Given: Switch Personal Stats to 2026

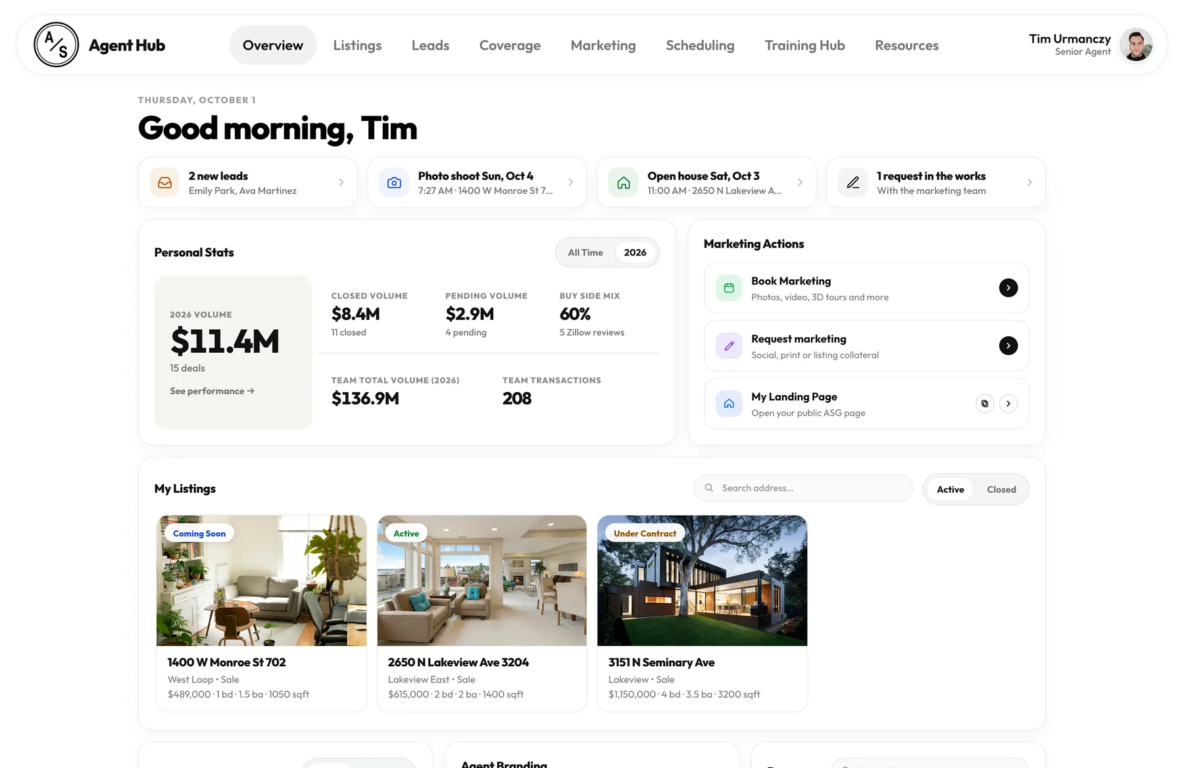Looking at the screenshot, I should point(635,252).
